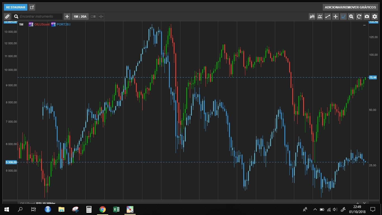Viewport: 382px width, 215px height.
Task: Select the OILUScont instrument label
Action: pos(42,25)
